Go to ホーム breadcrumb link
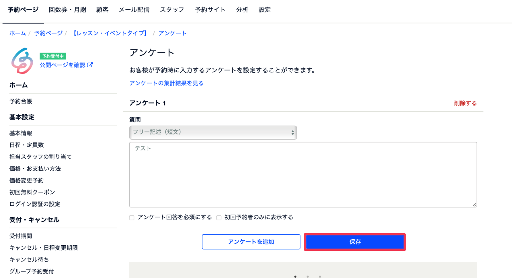 tap(17, 33)
